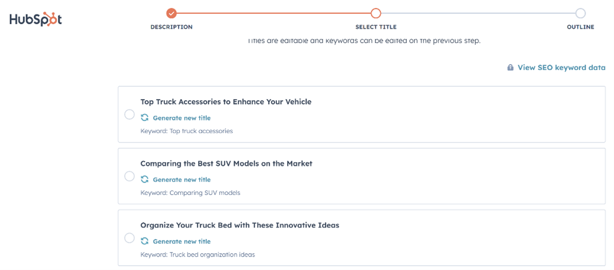This screenshot has width=614, height=270.
Task: Select the Comparing Best SUV Models radio button
Action: [x=129, y=176]
